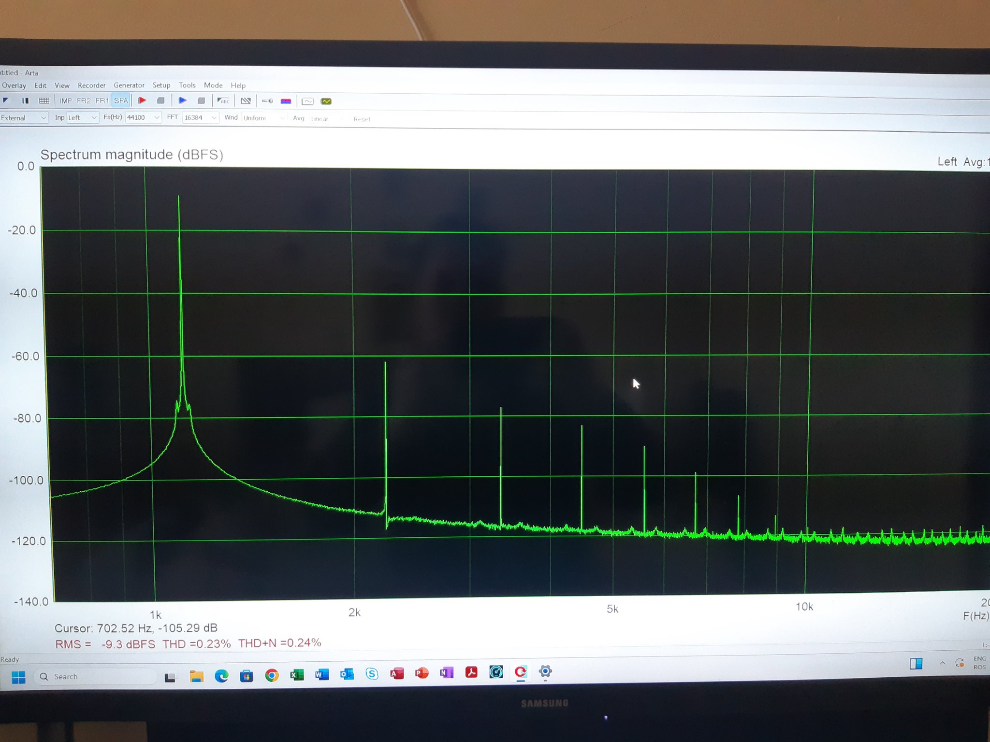This screenshot has height=742, width=990.
Task: Click the RMS = -9.3 dBFS readout
Action: pos(105,644)
